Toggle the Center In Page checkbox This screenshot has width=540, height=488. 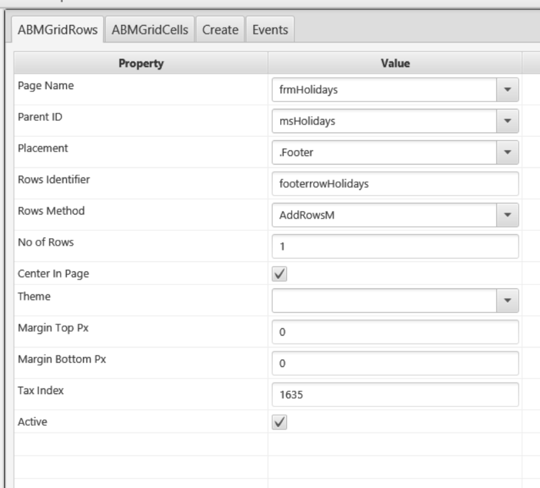click(279, 274)
